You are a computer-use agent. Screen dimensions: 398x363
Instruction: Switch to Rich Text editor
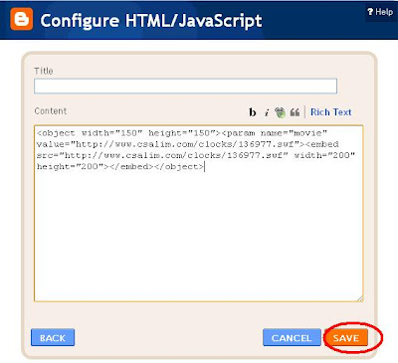pos(330,112)
